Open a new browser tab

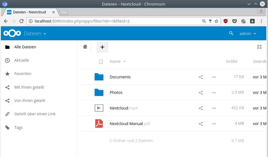[x=64, y=13]
